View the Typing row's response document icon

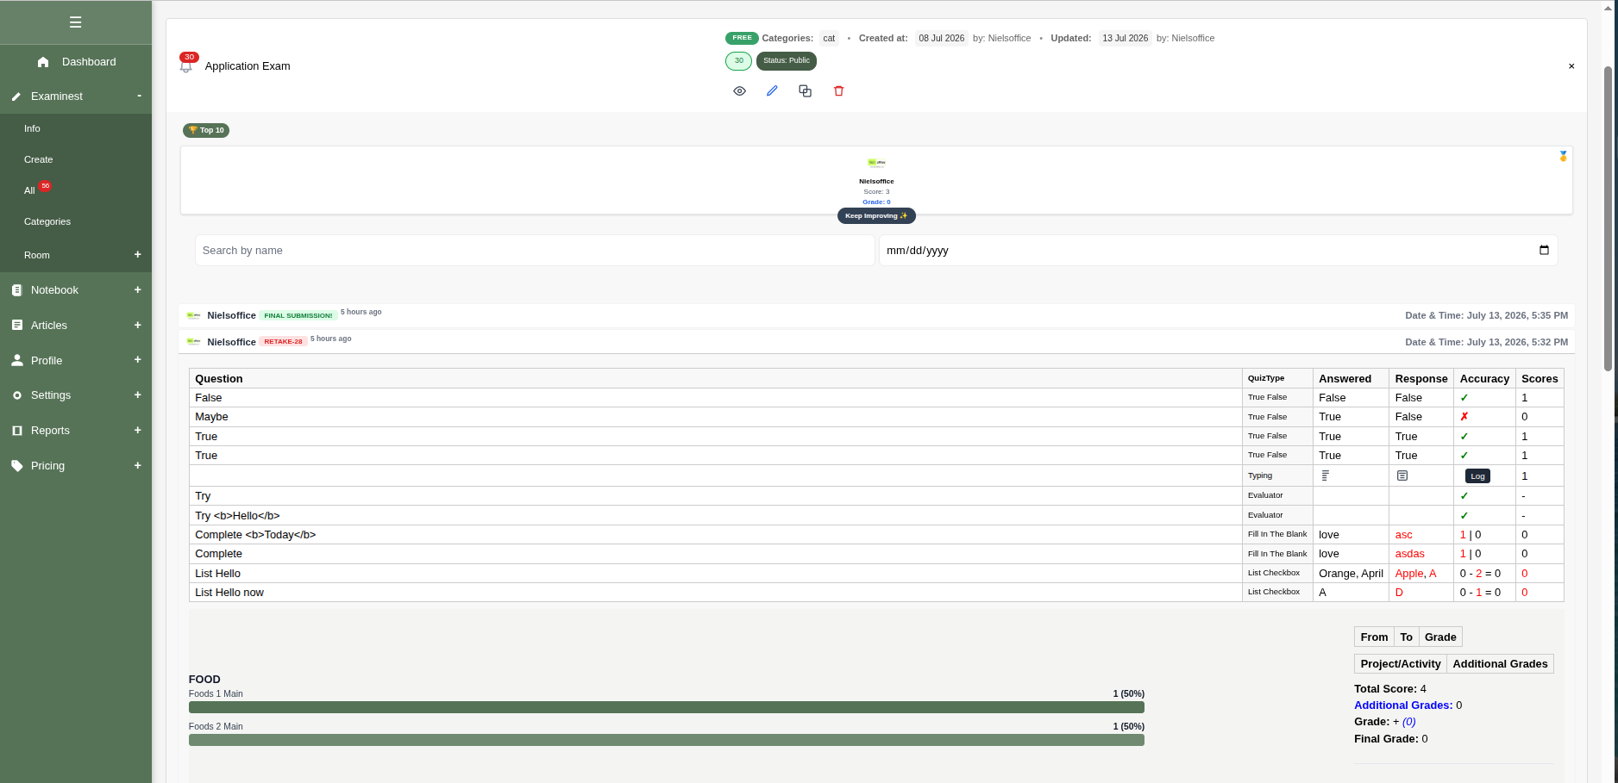click(x=1402, y=475)
